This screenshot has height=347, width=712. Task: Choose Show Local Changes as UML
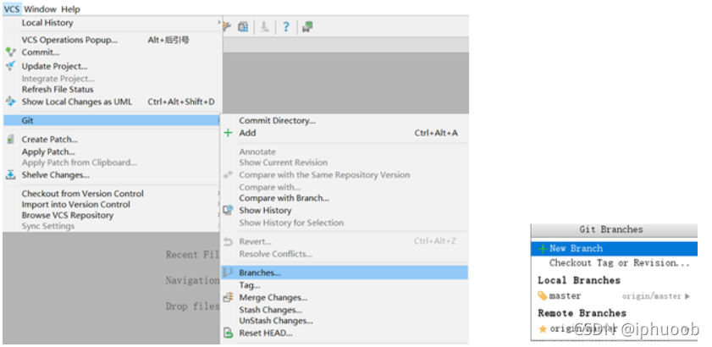pyautogui.click(x=77, y=102)
